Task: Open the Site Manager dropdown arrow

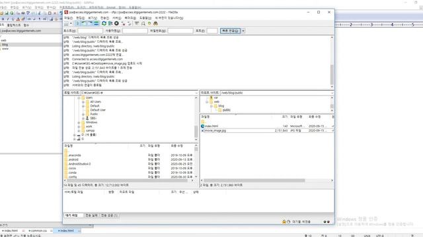Action: [x=71, y=24]
